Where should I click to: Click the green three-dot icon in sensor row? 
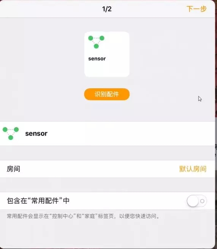click(x=11, y=133)
